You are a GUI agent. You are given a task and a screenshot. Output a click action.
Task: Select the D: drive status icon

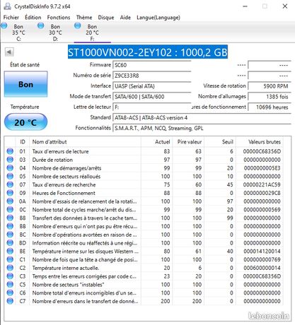click(41, 25)
